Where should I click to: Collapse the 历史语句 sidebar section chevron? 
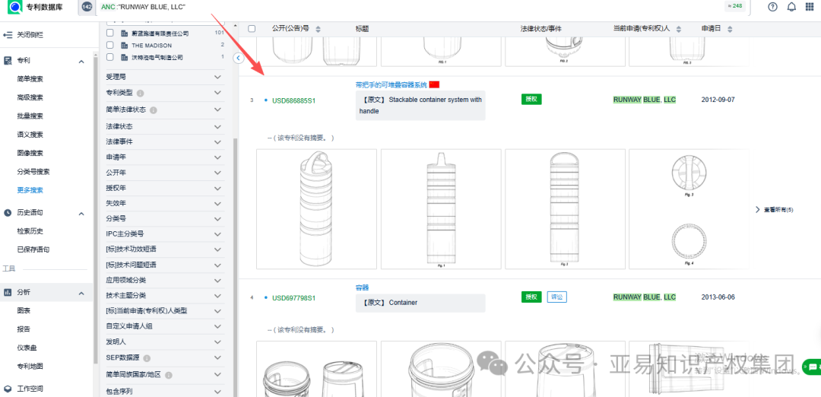(x=81, y=213)
